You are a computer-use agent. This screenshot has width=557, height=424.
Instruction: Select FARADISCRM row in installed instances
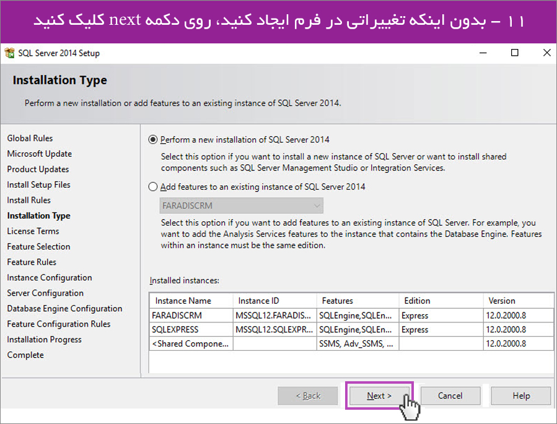tap(351, 316)
